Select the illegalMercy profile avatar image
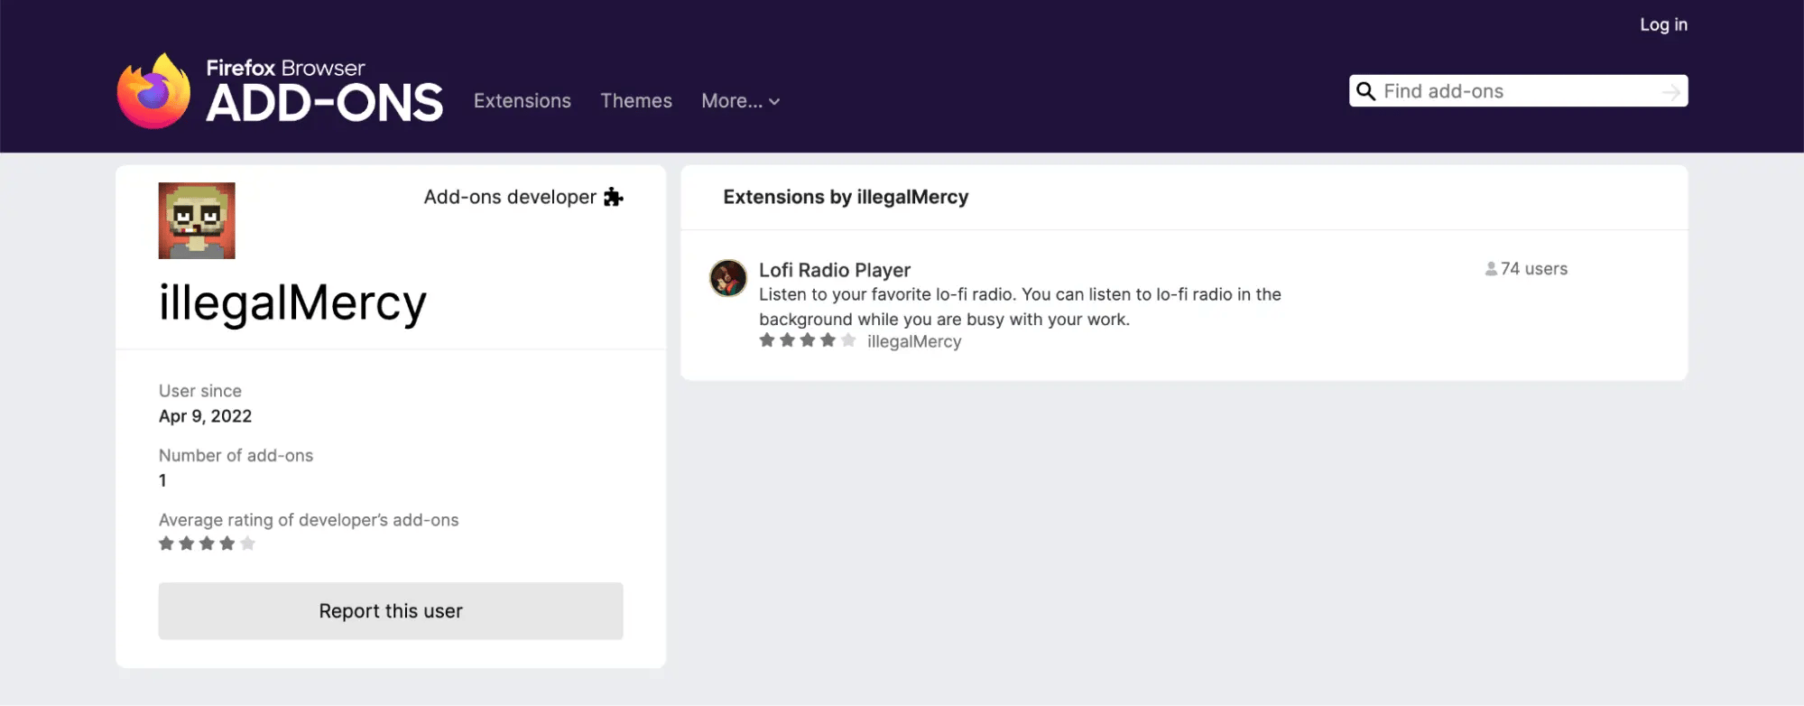The image size is (1804, 706). (195, 219)
